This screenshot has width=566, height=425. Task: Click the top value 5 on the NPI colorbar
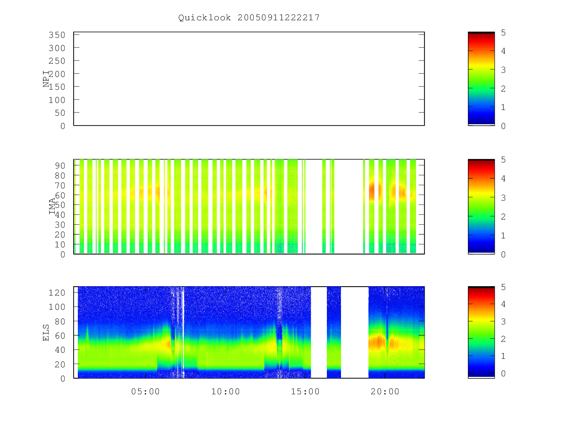pyautogui.click(x=504, y=33)
